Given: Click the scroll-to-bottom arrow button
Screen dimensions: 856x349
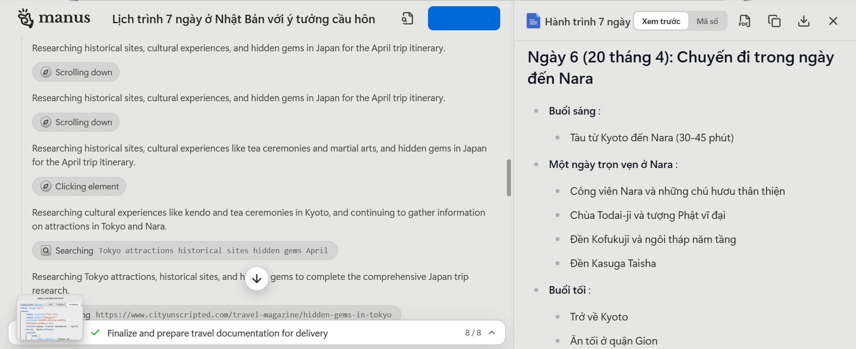Looking at the screenshot, I should tap(257, 279).
